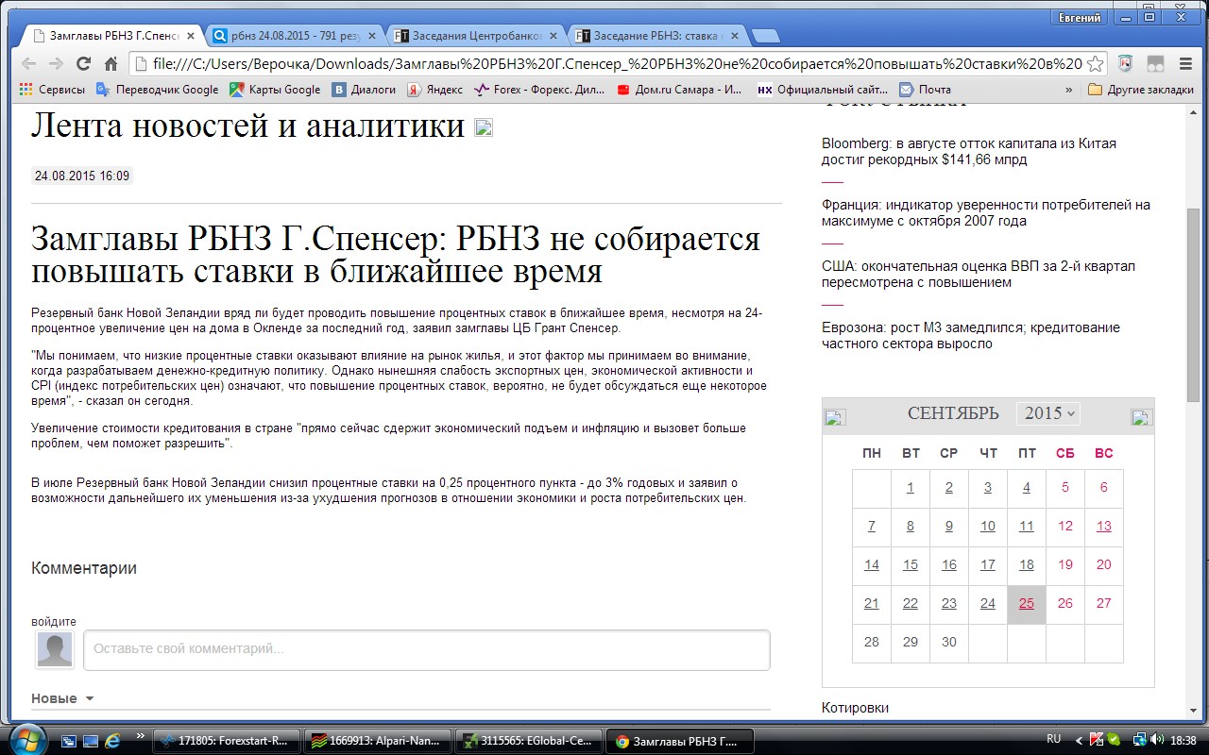Click the browser Forward arrow
This screenshot has height=755, width=1209.
click(56, 64)
